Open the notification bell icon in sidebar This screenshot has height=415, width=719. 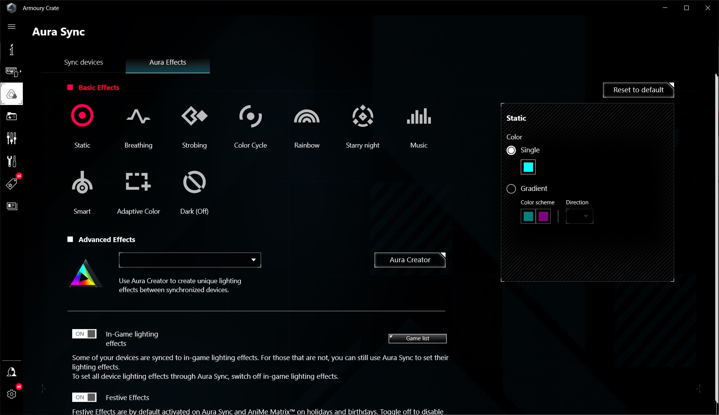point(12,372)
